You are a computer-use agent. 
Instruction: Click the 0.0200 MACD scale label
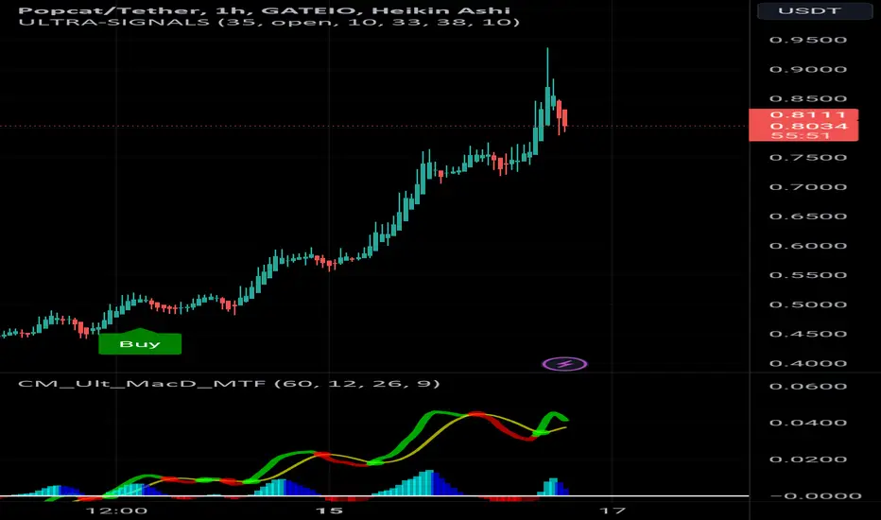(808, 459)
